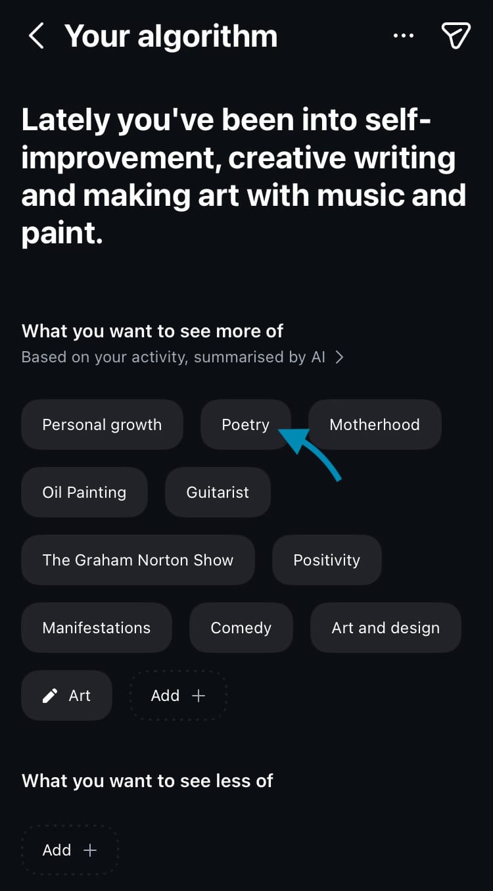The width and height of the screenshot is (493, 891).
Task: Tap the back arrow icon
Action: point(37,36)
